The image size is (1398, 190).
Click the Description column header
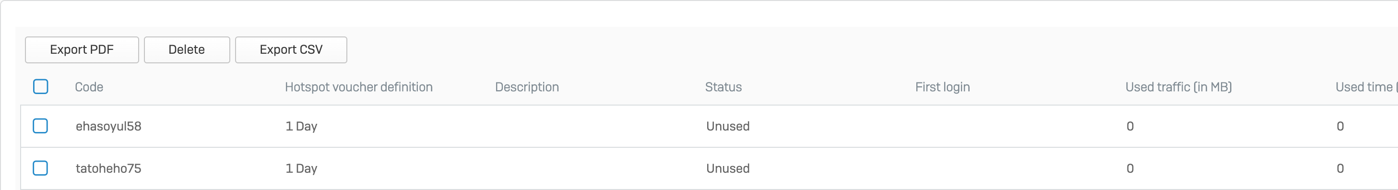click(x=527, y=87)
